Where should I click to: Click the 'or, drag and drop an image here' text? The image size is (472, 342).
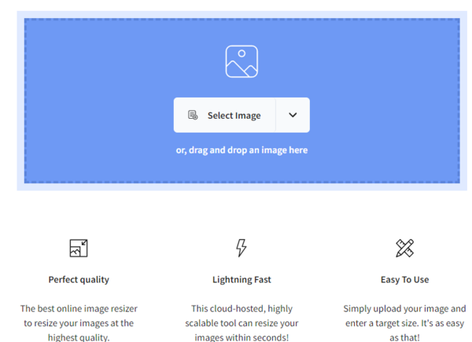click(x=242, y=150)
